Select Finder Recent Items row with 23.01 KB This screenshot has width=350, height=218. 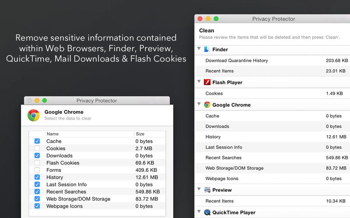[x=273, y=71]
